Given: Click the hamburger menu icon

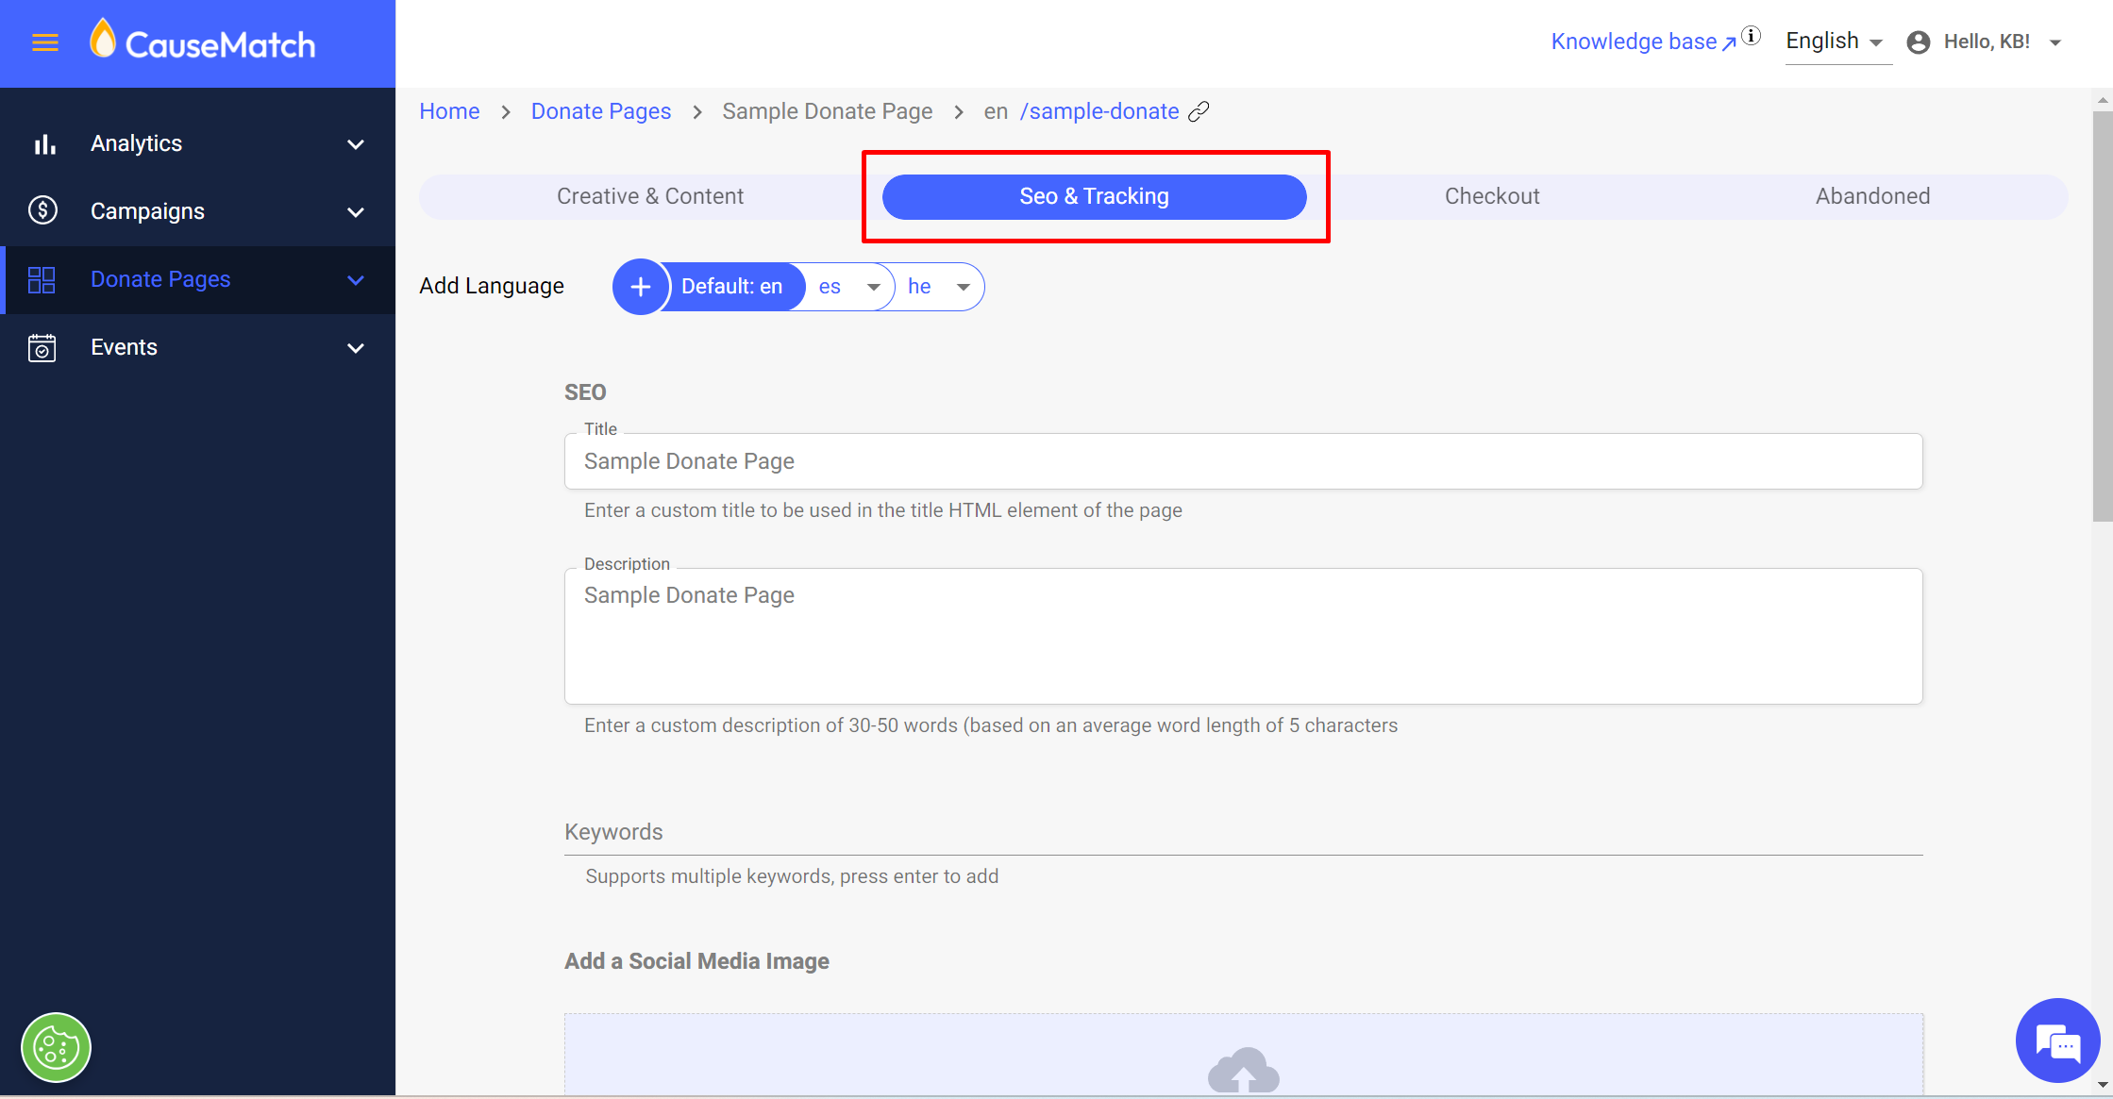Looking at the screenshot, I should [45, 42].
